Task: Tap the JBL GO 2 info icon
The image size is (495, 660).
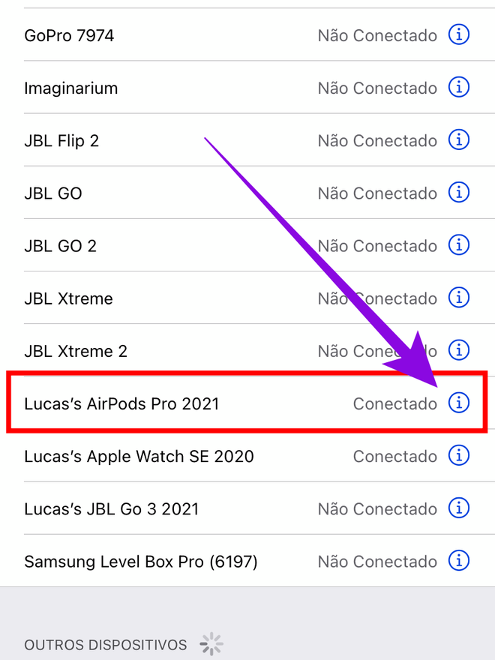Action: point(459,245)
